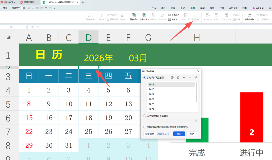Click the pencil edit option icon
Image resolution: width=272 pixels, height=160 pixels.
pos(196,78)
